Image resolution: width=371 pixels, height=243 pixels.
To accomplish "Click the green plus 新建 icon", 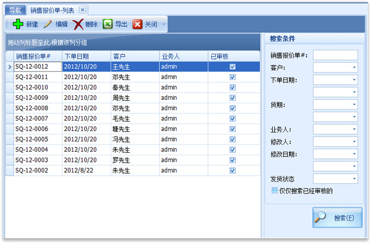I will click(18, 24).
